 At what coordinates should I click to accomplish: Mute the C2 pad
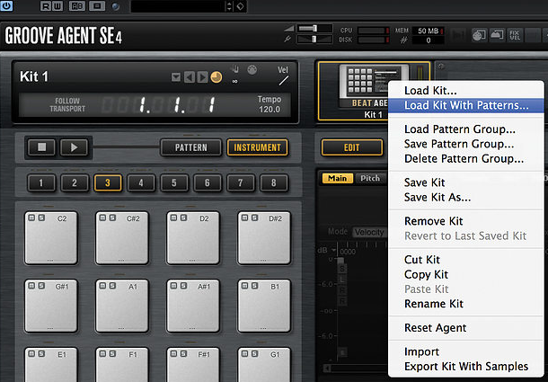[x=31, y=218]
